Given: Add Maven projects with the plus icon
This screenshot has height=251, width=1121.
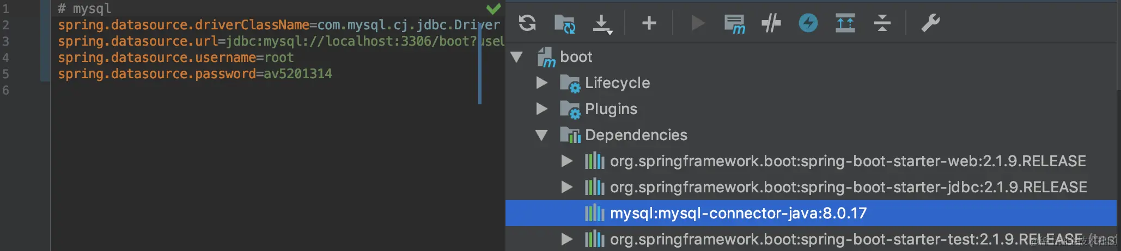Looking at the screenshot, I should tap(649, 23).
